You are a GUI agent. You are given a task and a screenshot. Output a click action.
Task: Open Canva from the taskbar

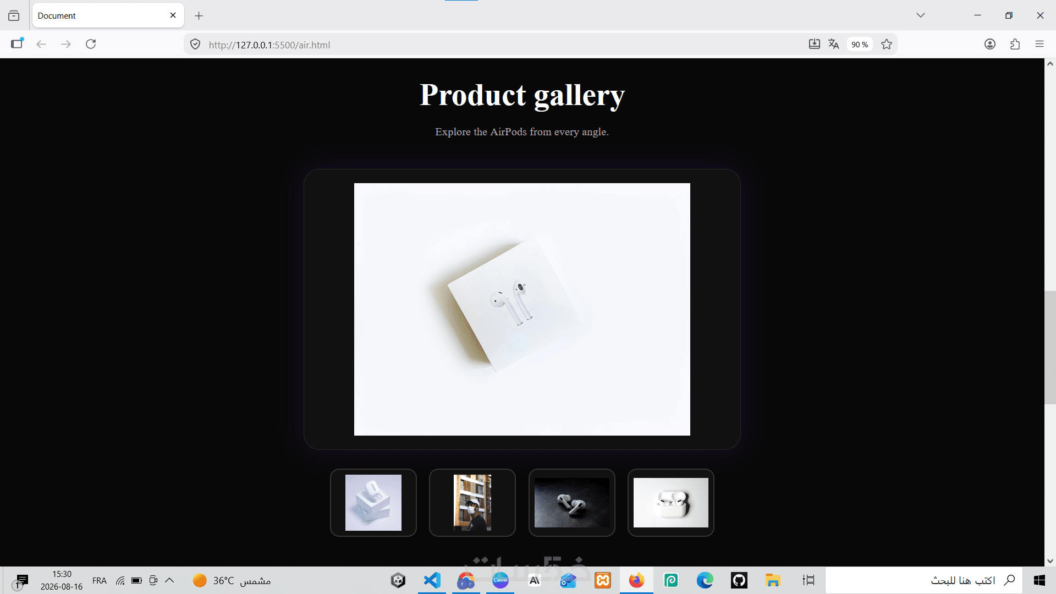click(501, 580)
